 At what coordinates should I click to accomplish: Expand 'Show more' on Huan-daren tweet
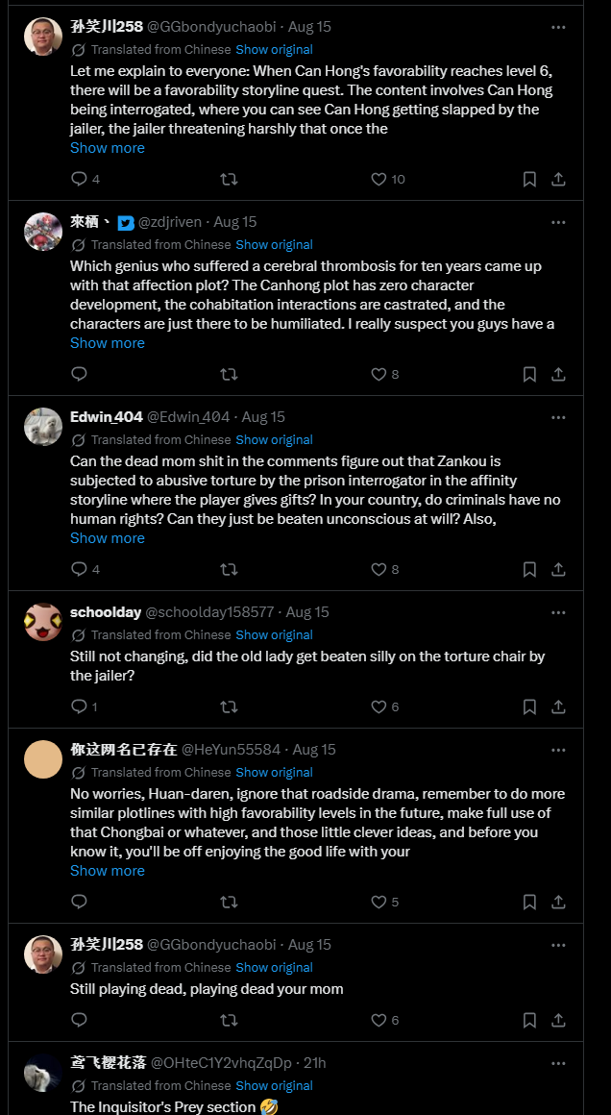108,871
